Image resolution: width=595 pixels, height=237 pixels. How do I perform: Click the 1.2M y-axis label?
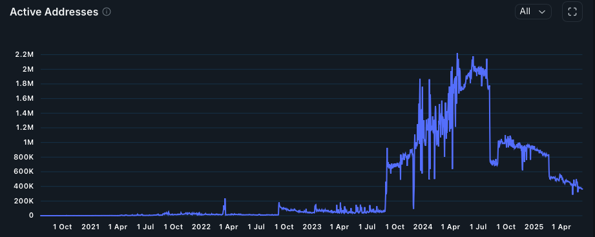[x=25, y=128]
